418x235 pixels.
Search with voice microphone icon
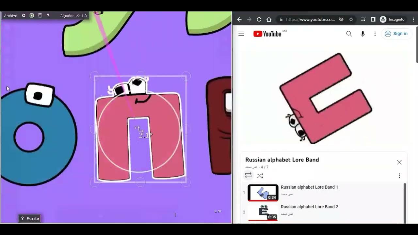(362, 34)
